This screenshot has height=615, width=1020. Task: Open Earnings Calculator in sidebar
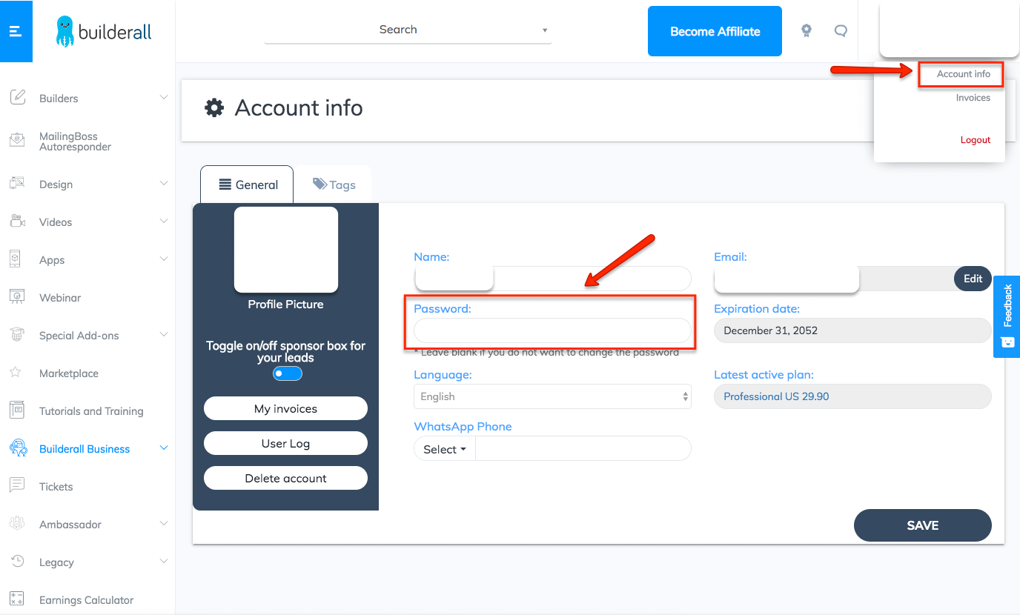87,600
